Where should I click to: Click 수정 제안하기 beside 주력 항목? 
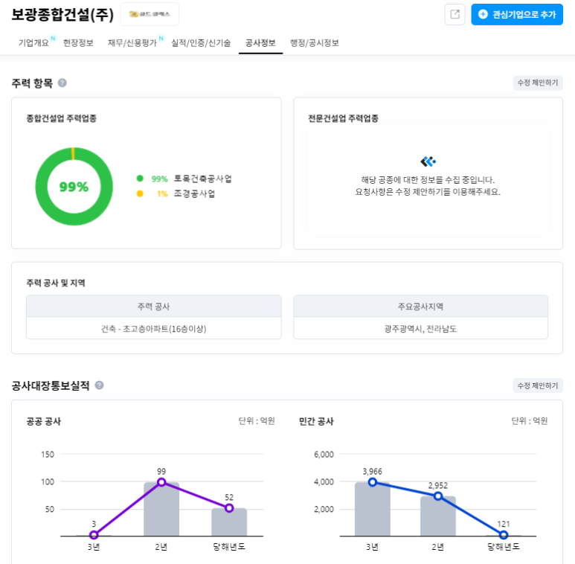coord(538,83)
